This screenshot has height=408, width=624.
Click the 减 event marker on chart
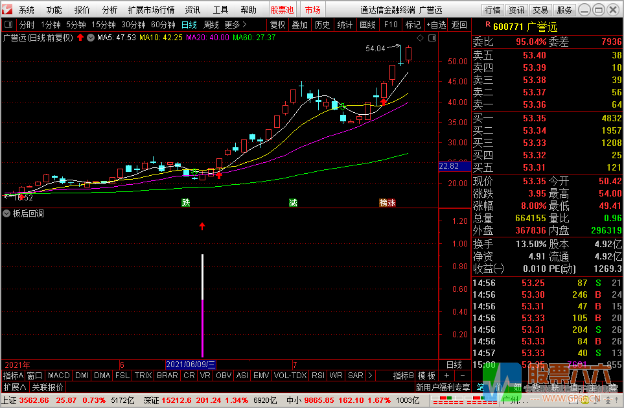pyautogui.click(x=294, y=203)
